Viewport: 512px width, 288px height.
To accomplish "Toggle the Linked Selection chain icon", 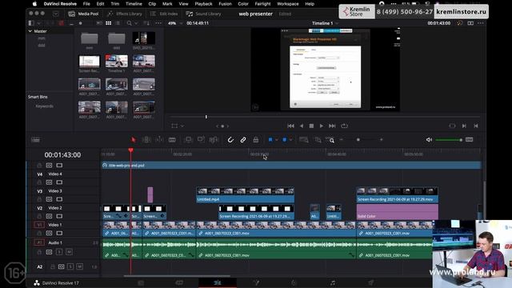I will pos(243,140).
